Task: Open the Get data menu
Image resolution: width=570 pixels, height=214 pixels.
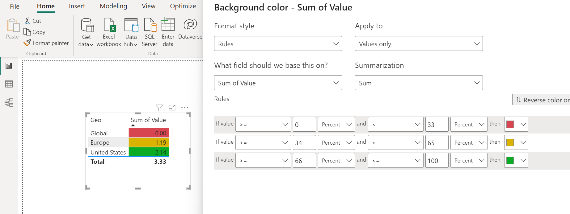Action: 87,32
